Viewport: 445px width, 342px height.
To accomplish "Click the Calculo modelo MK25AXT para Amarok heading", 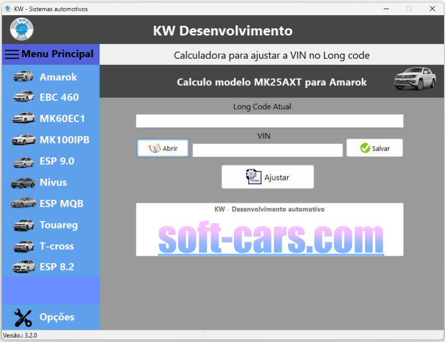I will (x=271, y=82).
